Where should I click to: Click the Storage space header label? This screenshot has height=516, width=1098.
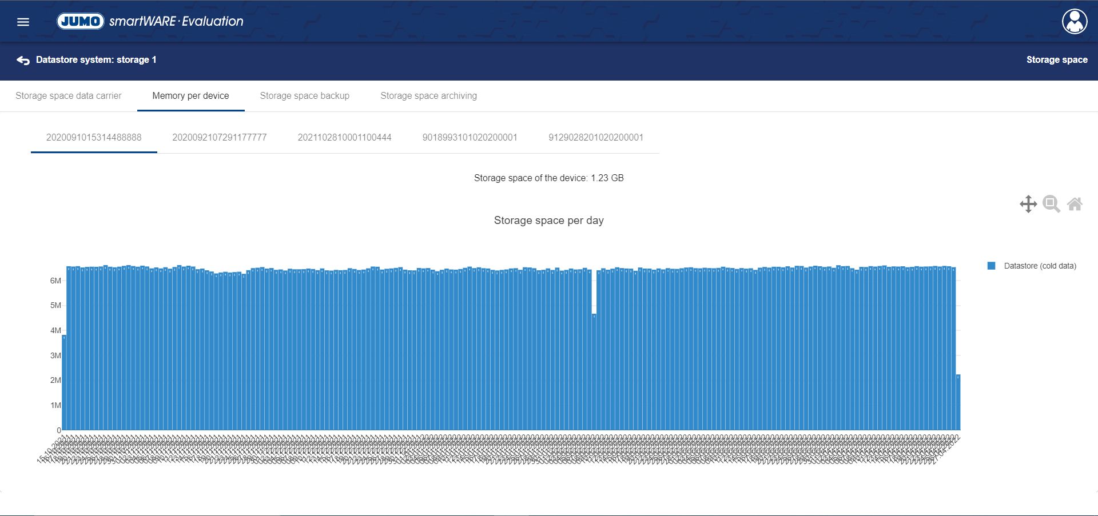(x=1056, y=60)
